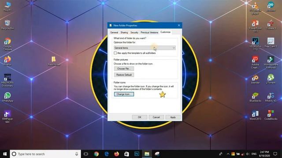Switch to the Previous Versions tab
The image size is (282, 158).
(149, 32)
